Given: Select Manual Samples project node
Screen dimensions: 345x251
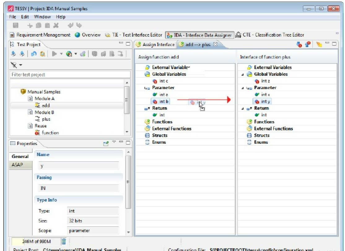Looking at the screenshot, I should click(41, 92).
